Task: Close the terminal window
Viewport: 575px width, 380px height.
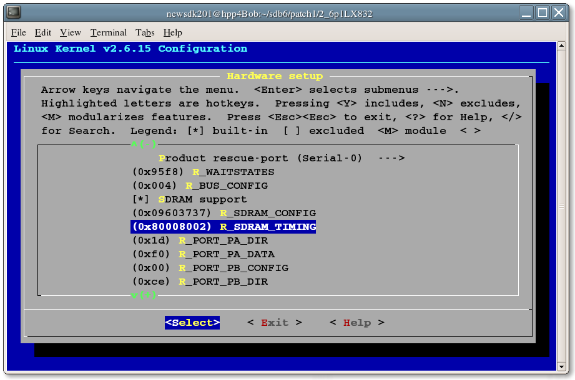Action: click(559, 13)
